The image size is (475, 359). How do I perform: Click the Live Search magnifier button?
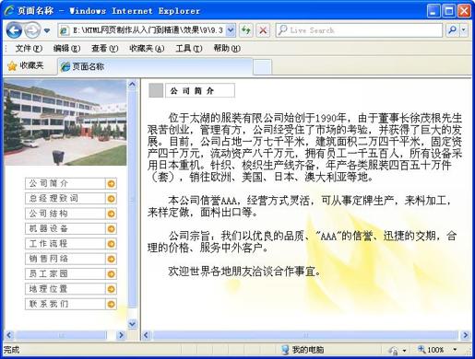click(x=453, y=30)
